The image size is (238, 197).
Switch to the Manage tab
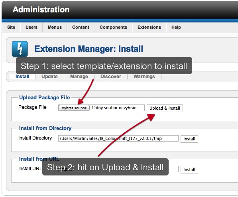tap(79, 77)
